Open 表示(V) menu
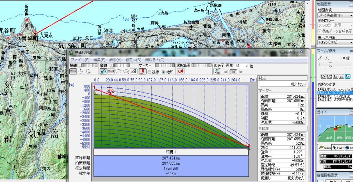Screen dimensions: 353x182 click(115, 60)
